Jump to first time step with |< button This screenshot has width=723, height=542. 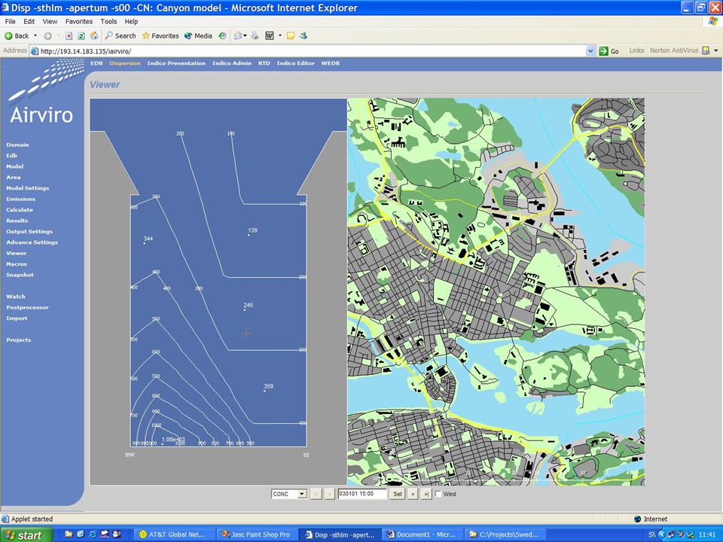tap(316, 494)
